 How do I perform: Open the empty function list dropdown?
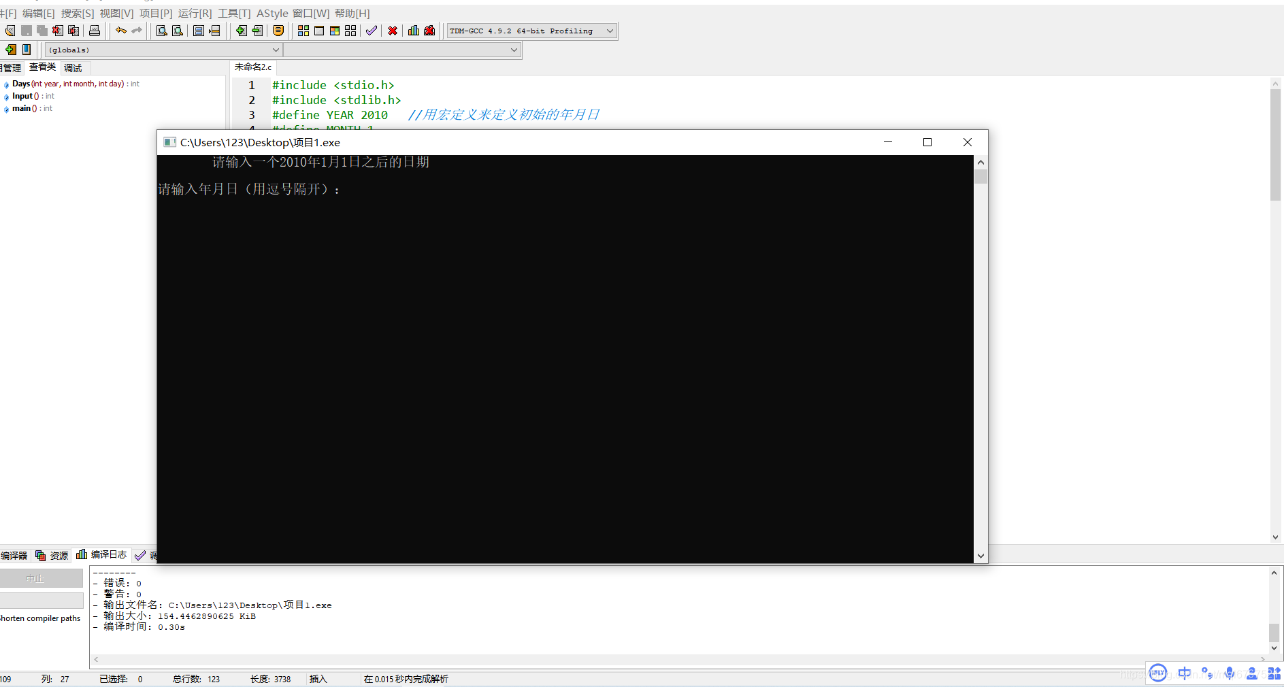point(402,50)
